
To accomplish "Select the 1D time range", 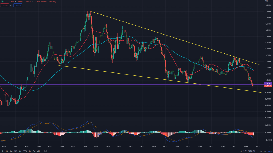I will (2, 151).
